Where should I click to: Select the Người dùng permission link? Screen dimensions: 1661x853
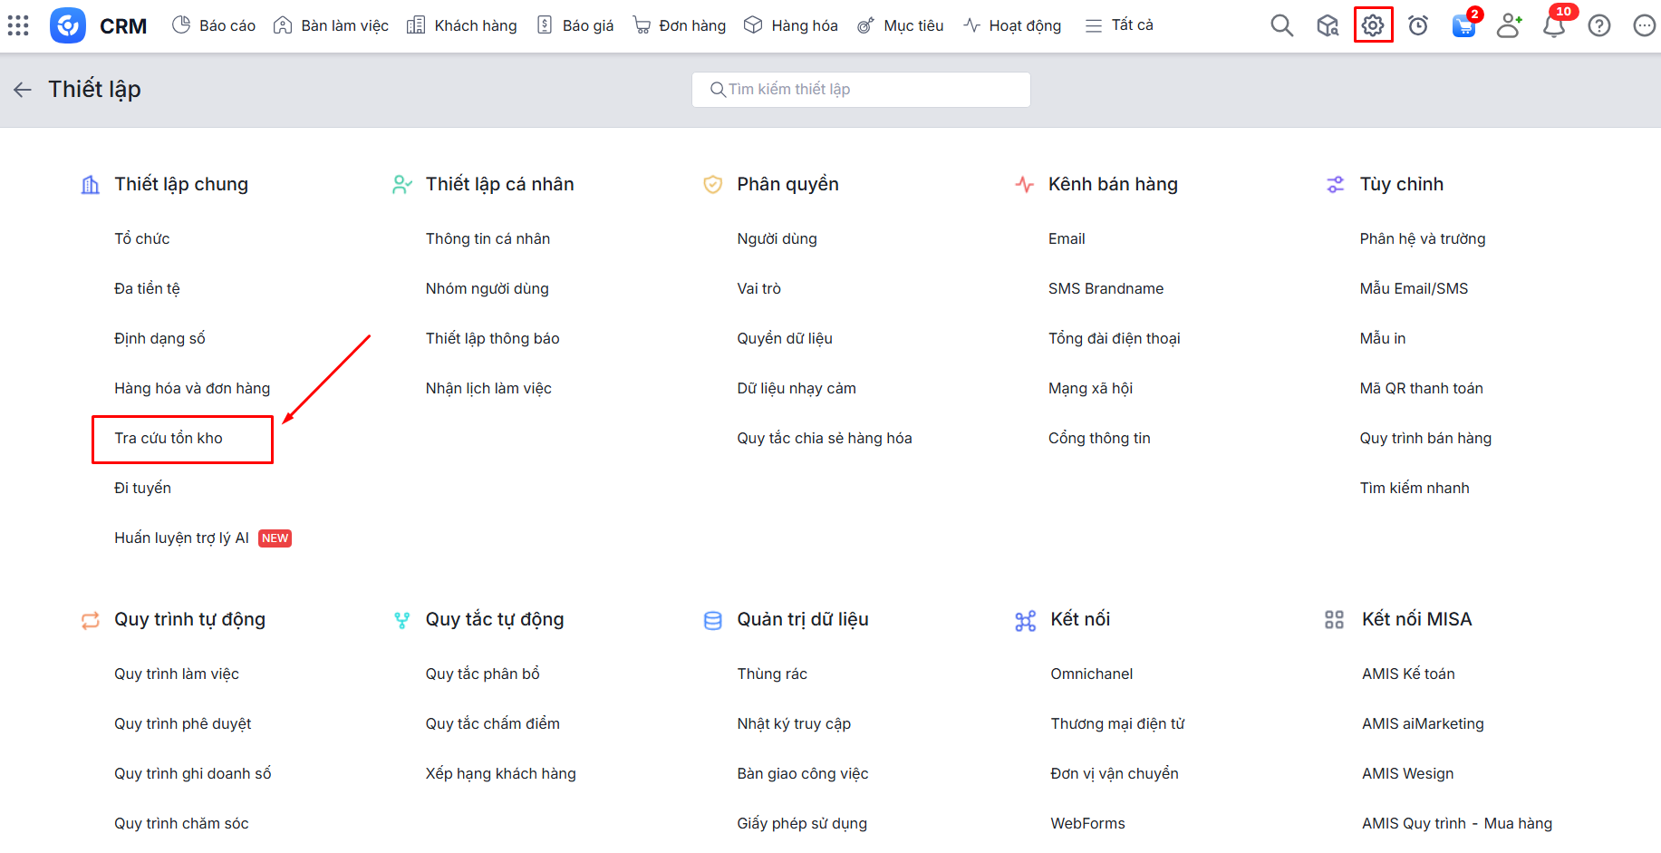pyautogui.click(x=777, y=239)
